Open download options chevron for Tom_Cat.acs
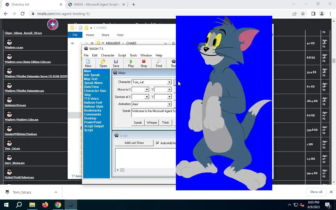The image size is (336, 210). coord(56,192)
